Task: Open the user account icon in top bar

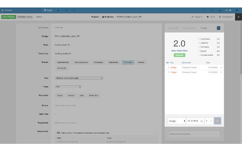Action: pos(220,10)
